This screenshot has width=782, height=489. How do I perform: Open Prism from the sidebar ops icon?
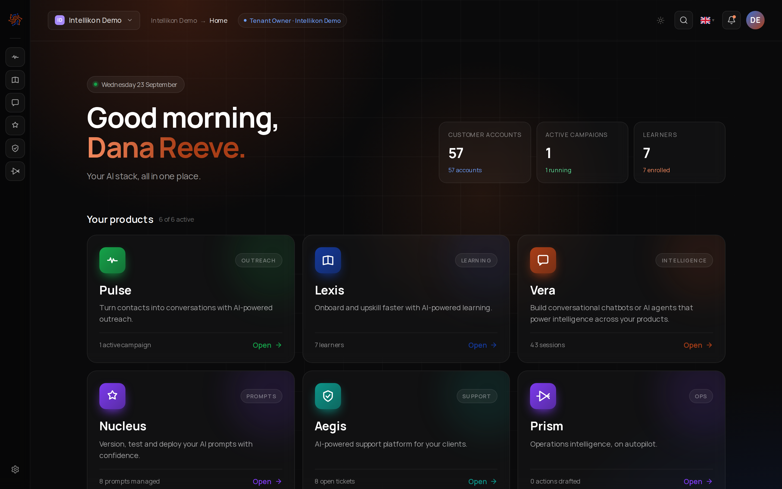tap(15, 171)
